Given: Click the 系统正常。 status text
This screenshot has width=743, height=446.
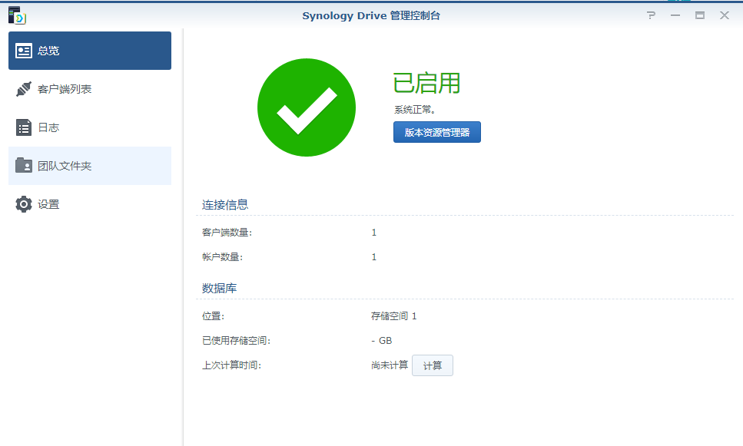Looking at the screenshot, I should 415,110.
